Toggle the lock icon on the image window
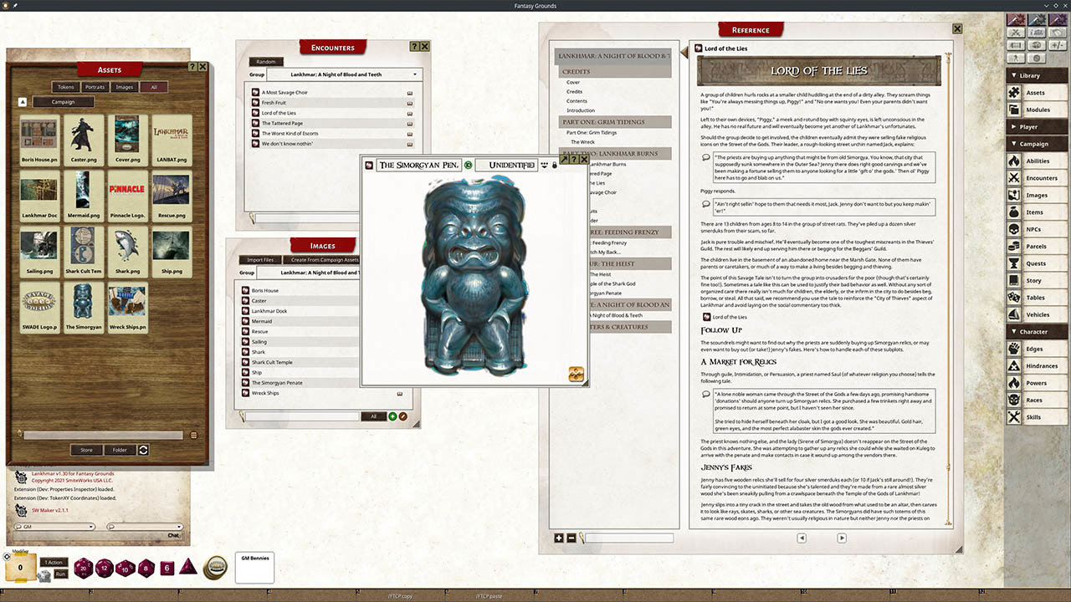Viewport: 1071px width, 602px height. click(555, 165)
